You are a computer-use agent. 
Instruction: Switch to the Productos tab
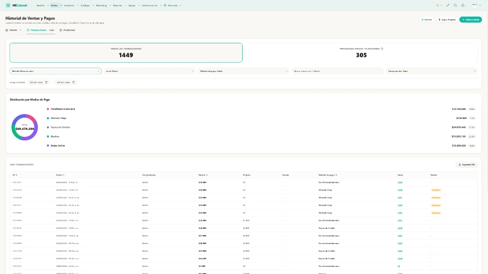pos(67,30)
